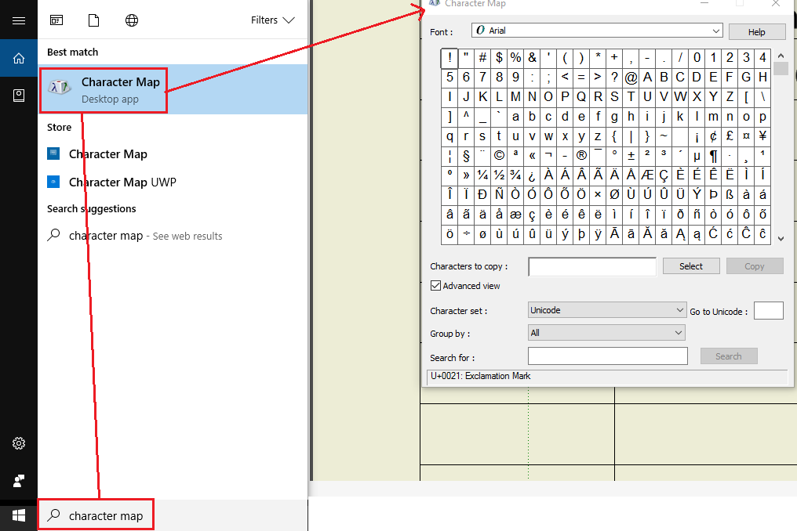797x531 pixels.
Task: Click the Characters to copy field
Action: click(x=592, y=266)
